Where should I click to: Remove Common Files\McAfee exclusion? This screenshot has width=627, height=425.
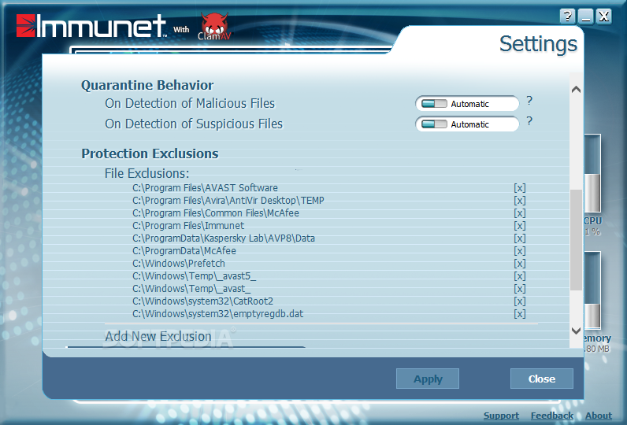[519, 213]
